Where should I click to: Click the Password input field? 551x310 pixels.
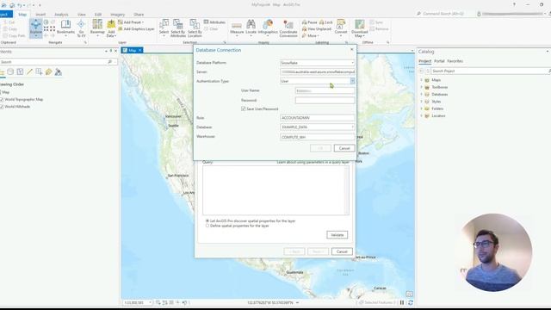click(325, 100)
